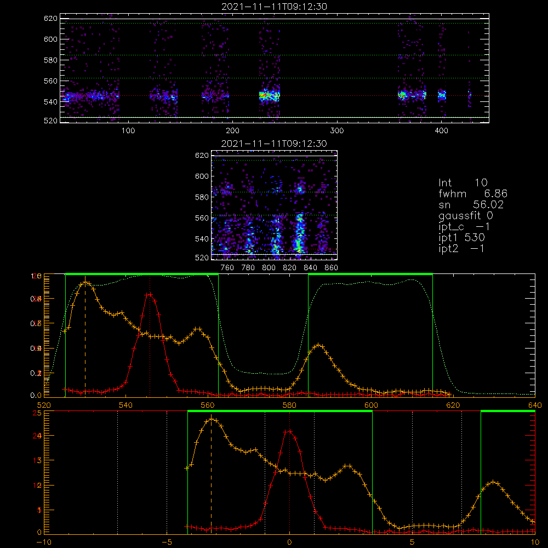Select the 'ipt2 -1' readout
This screenshot has width=548, height=548.
(461, 248)
